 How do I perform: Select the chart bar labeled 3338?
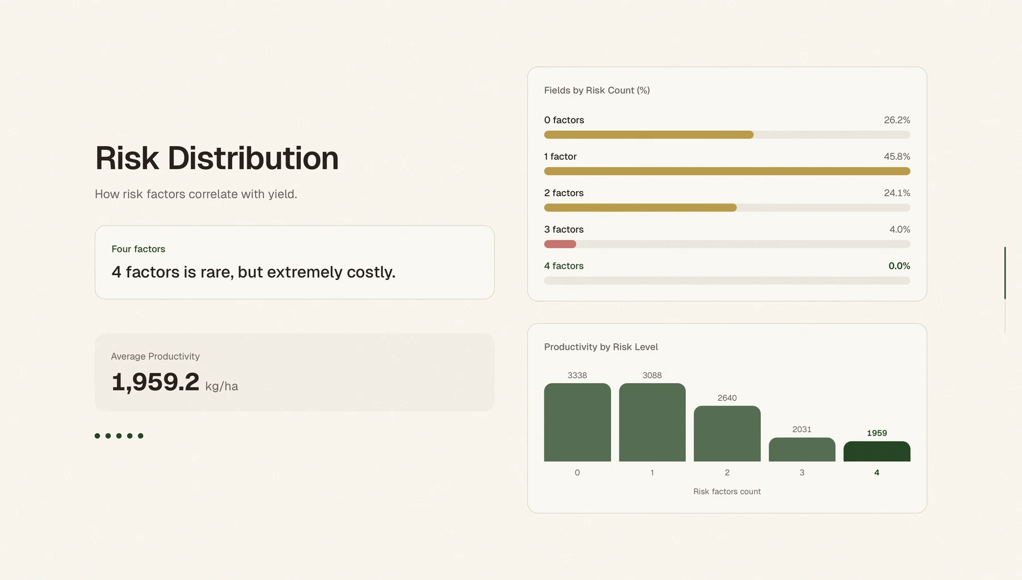577,422
